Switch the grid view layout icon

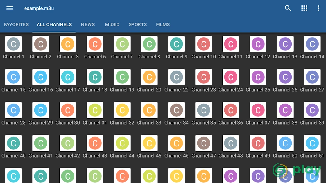(304, 8)
